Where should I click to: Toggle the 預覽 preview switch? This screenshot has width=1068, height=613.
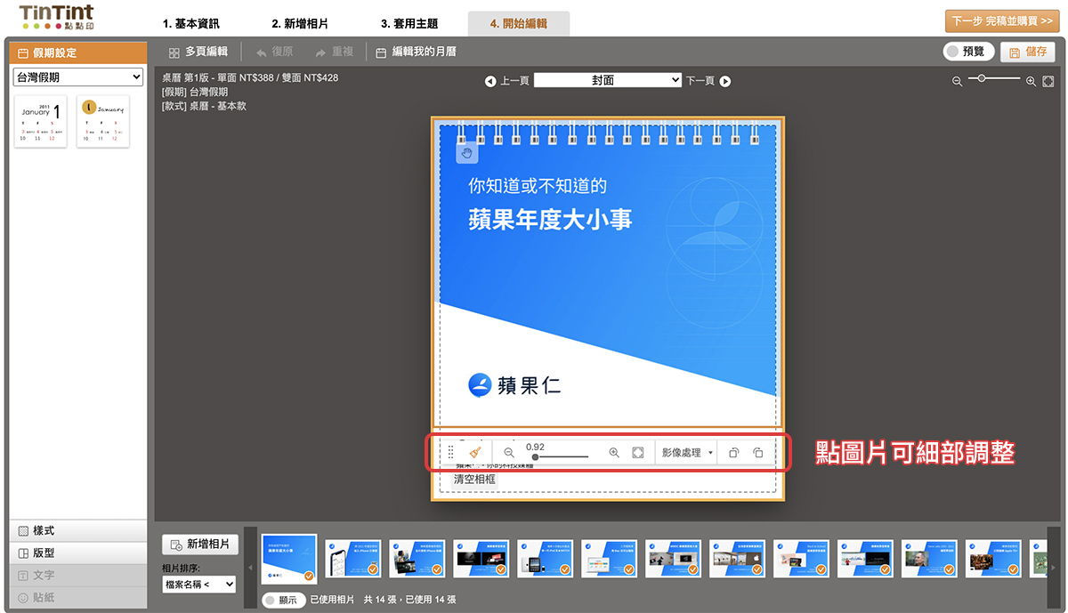coord(968,52)
